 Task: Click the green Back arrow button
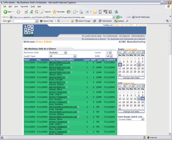tap(5, 12)
